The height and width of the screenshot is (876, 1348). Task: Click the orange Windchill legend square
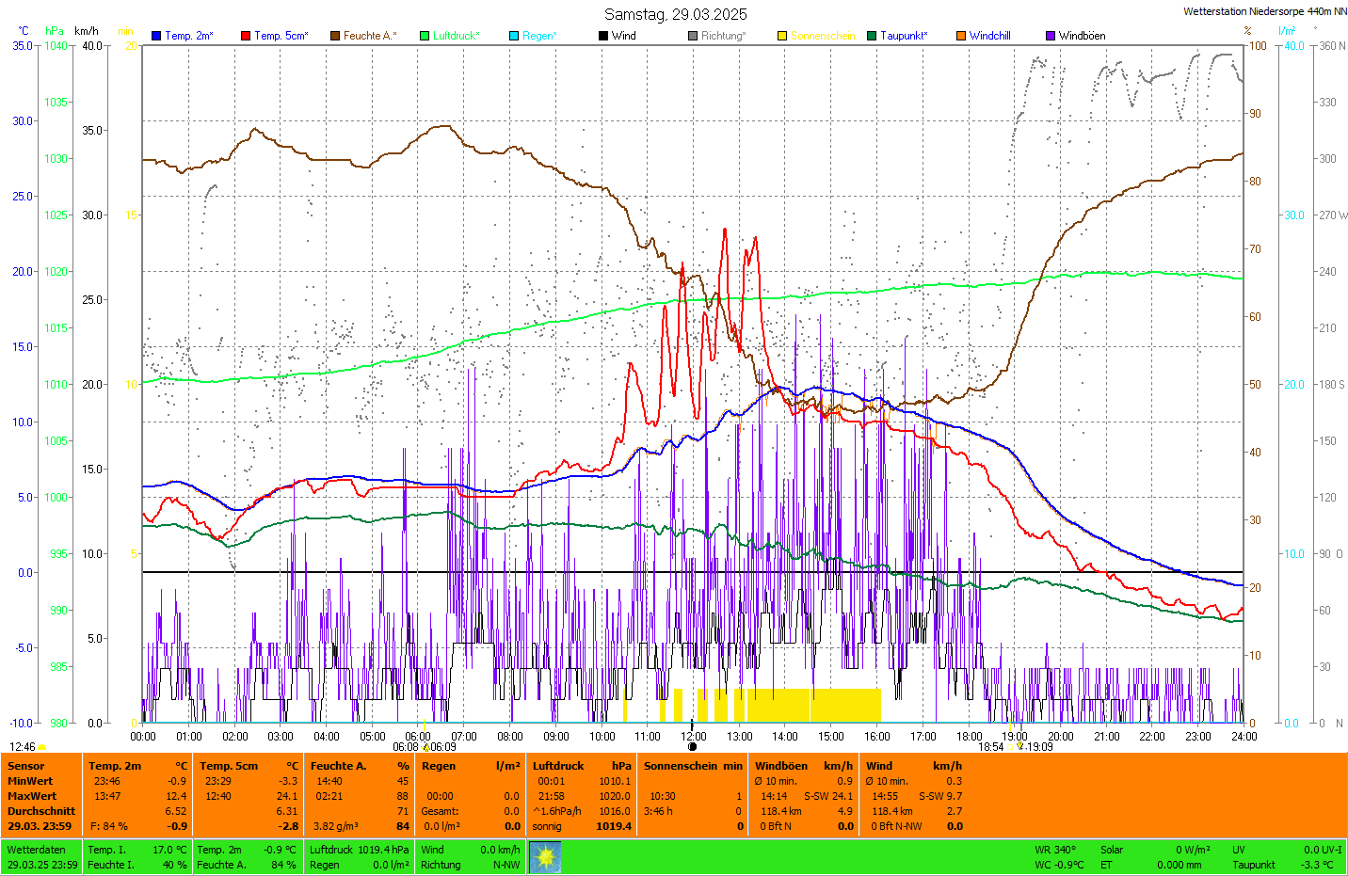click(961, 36)
